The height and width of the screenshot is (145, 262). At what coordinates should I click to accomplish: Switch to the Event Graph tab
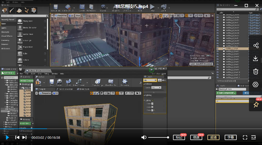click(84, 89)
